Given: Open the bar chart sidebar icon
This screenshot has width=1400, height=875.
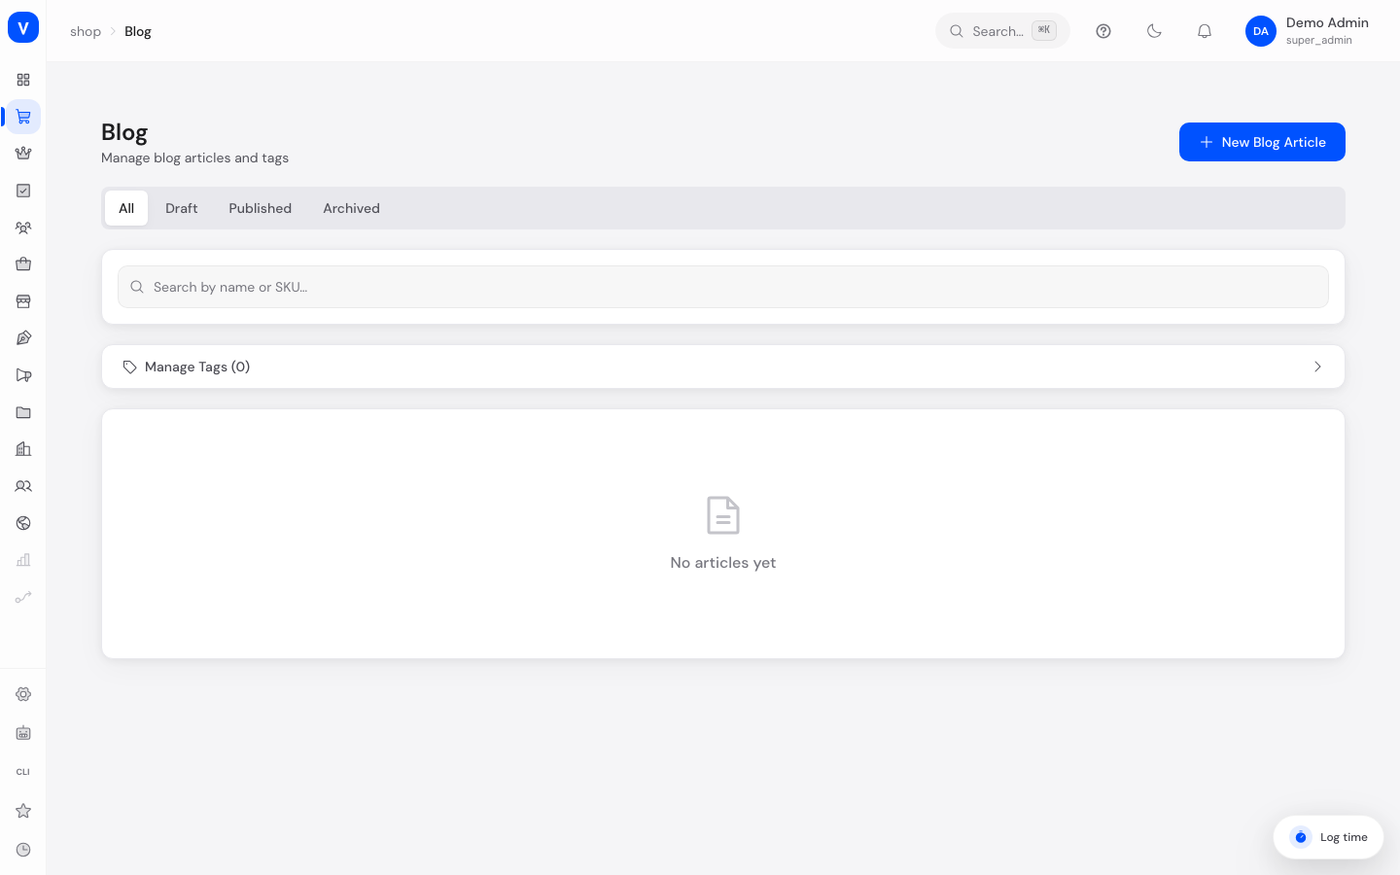Looking at the screenshot, I should click(x=23, y=560).
